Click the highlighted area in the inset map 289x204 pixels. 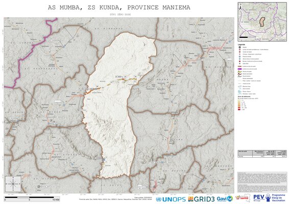coord(262,22)
